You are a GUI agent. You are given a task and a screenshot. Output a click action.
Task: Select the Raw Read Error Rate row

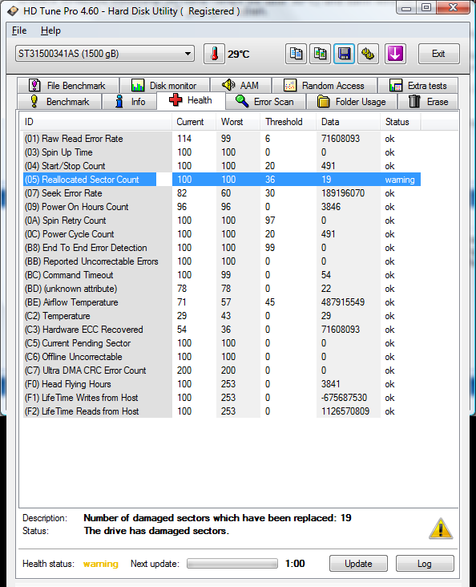click(x=222, y=139)
